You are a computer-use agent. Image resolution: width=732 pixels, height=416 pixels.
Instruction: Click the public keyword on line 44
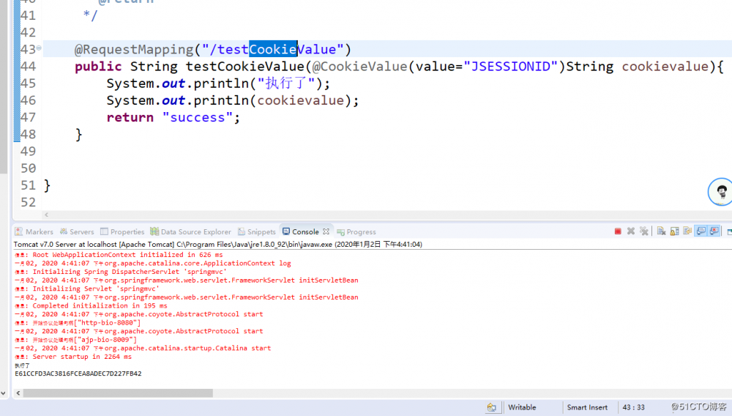[98, 67]
